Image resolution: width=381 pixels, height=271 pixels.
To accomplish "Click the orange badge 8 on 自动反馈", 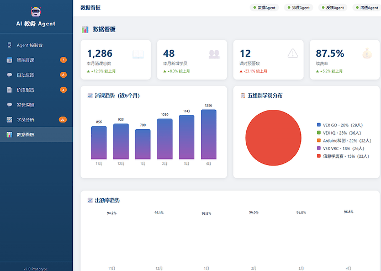I will (x=63, y=75).
